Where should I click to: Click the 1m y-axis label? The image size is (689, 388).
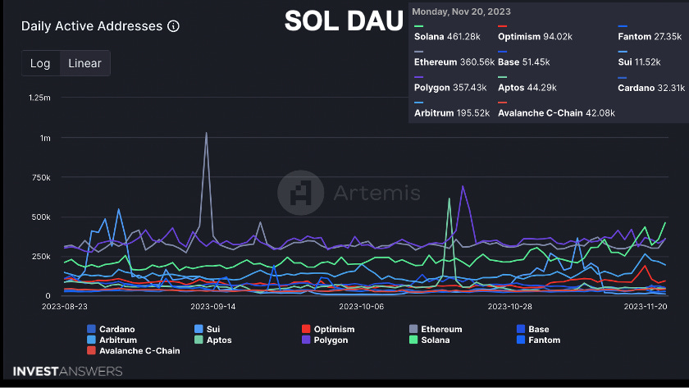[x=45, y=138]
